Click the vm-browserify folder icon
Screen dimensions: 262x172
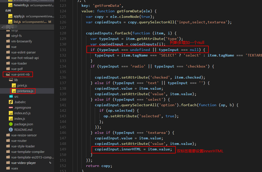pyautogui.click(x=8, y=41)
